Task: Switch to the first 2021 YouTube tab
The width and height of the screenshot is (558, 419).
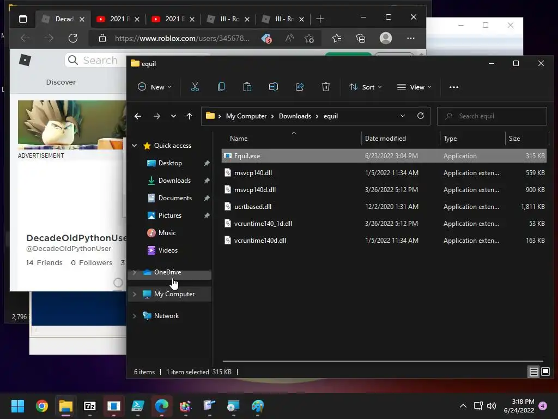Action: coord(118,19)
